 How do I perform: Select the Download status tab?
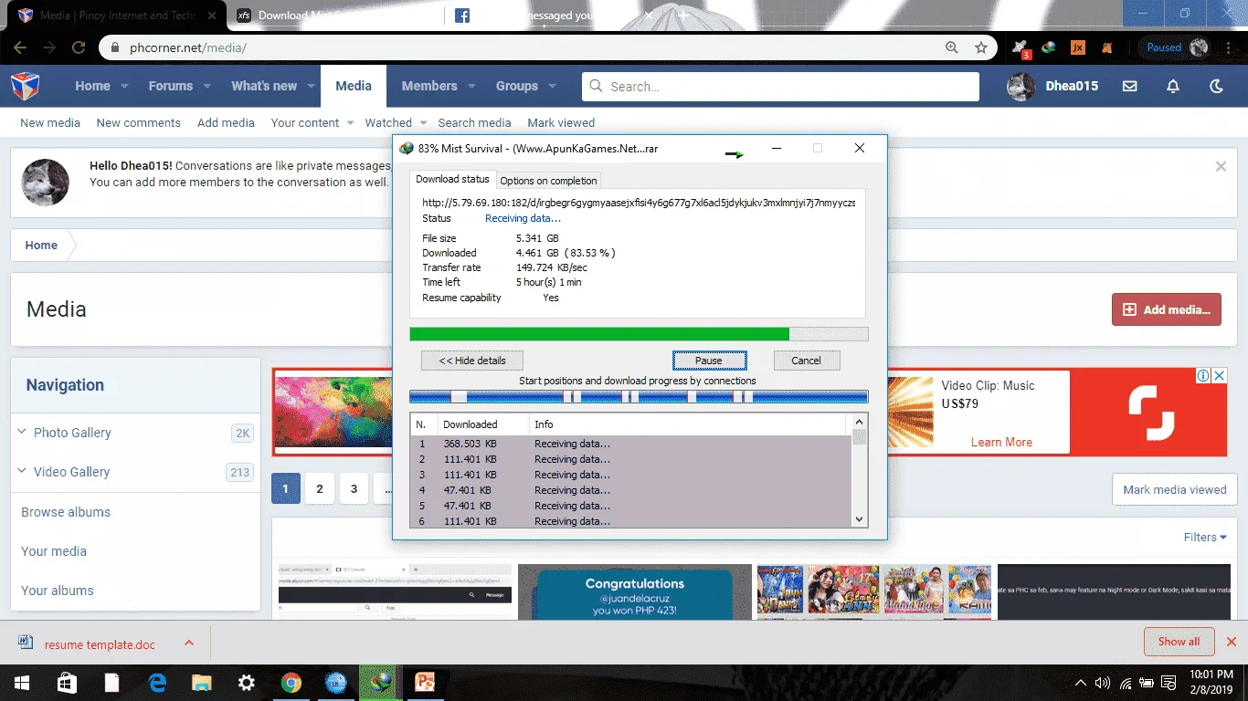point(452,179)
